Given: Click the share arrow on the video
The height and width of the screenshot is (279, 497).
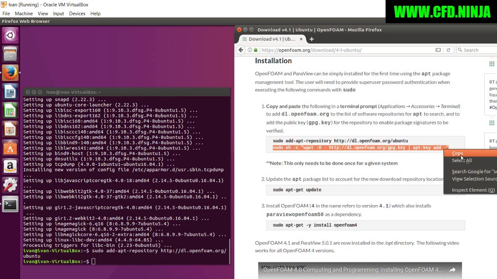Looking at the screenshot, I should tap(452, 270).
